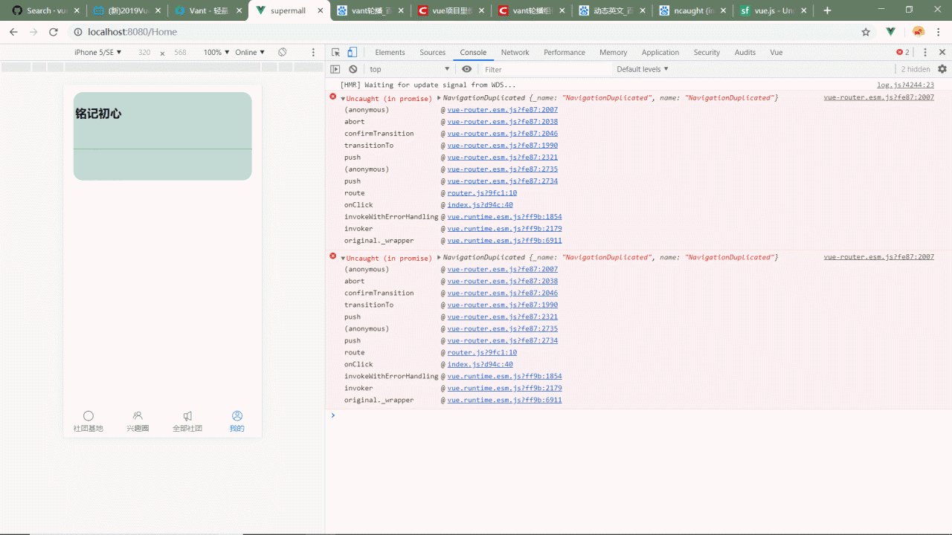Bookmark this page with star icon
952x535 pixels.
(x=866, y=32)
